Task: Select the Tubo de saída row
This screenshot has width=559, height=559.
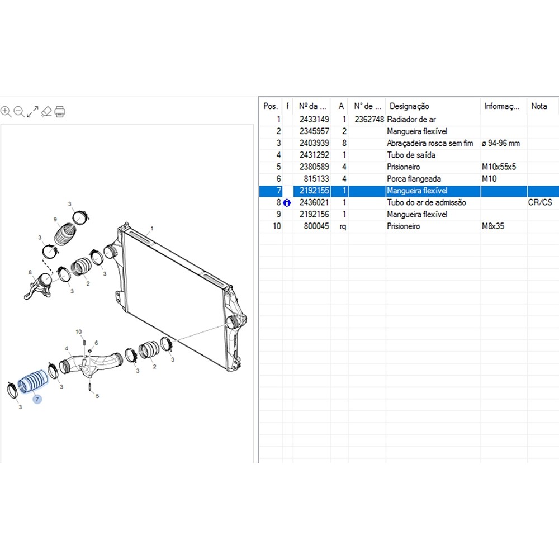Action: (411, 155)
